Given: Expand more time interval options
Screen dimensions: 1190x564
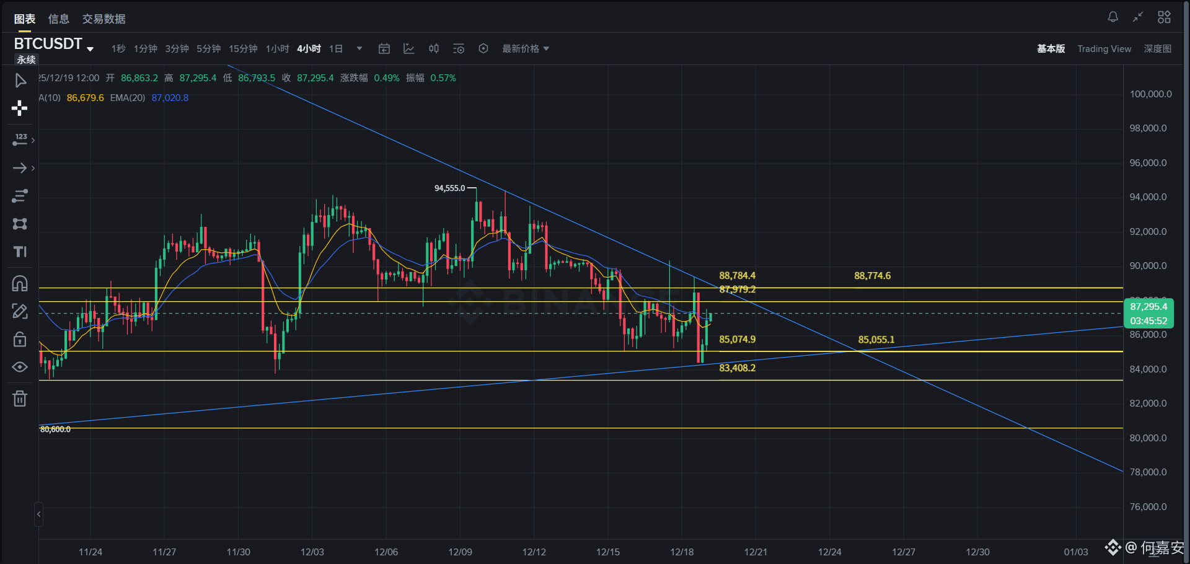Looking at the screenshot, I should [x=359, y=48].
